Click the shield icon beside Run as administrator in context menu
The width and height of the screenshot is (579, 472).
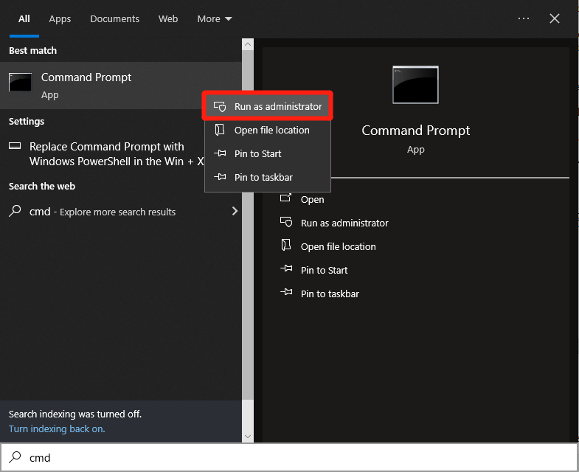click(220, 106)
